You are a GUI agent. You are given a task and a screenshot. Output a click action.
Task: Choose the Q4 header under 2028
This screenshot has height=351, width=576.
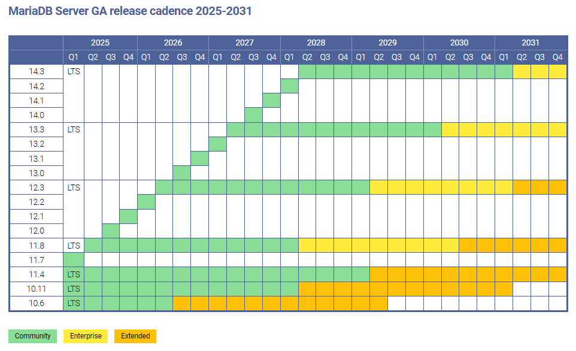(342, 57)
